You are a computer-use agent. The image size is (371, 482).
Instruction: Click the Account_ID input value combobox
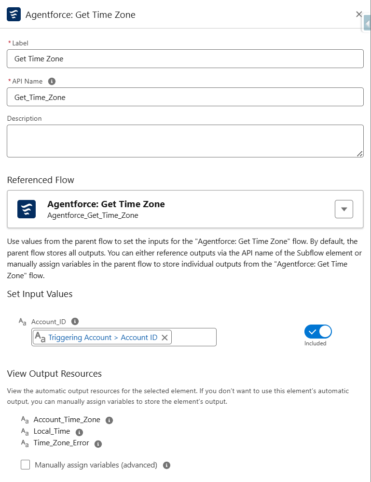[x=193, y=337]
